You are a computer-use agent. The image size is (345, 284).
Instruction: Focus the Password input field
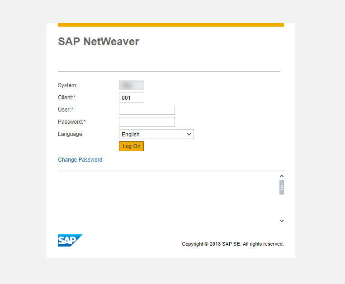coord(147,122)
